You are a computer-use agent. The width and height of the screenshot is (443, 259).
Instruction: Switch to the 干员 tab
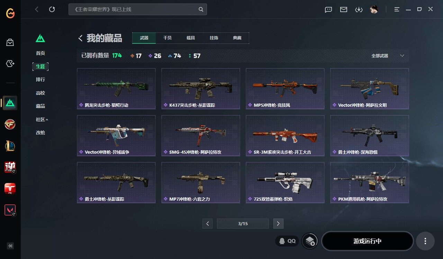point(167,38)
